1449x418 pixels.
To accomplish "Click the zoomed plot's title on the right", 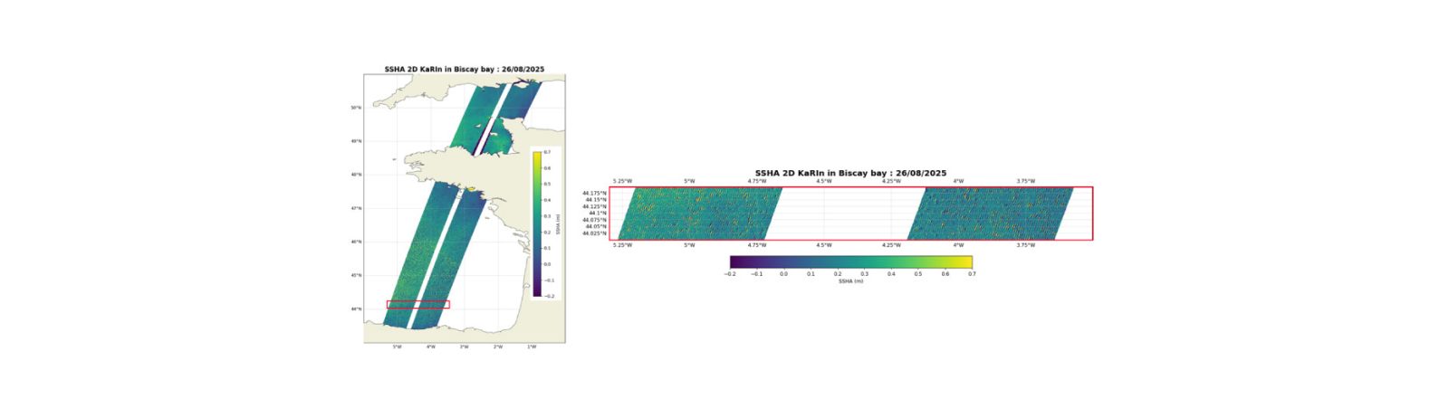I will click(x=850, y=173).
